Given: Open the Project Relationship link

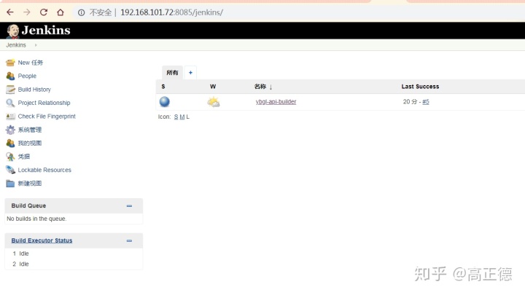Looking at the screenshot, I should point(44,103).
